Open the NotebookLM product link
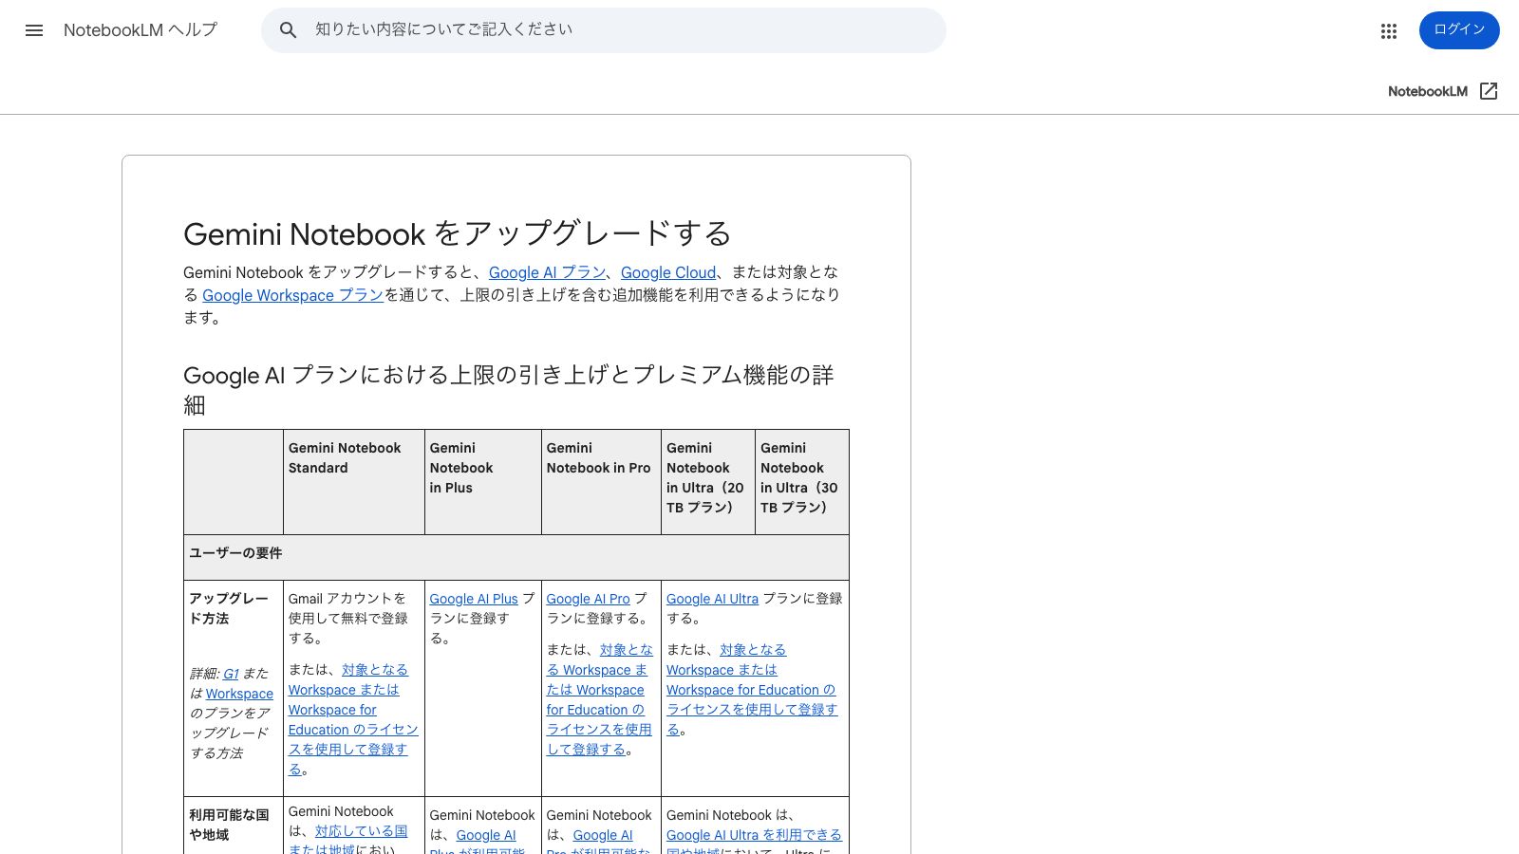The height and width of the screenshot is (854, 1519). [x=1428, y=91]
